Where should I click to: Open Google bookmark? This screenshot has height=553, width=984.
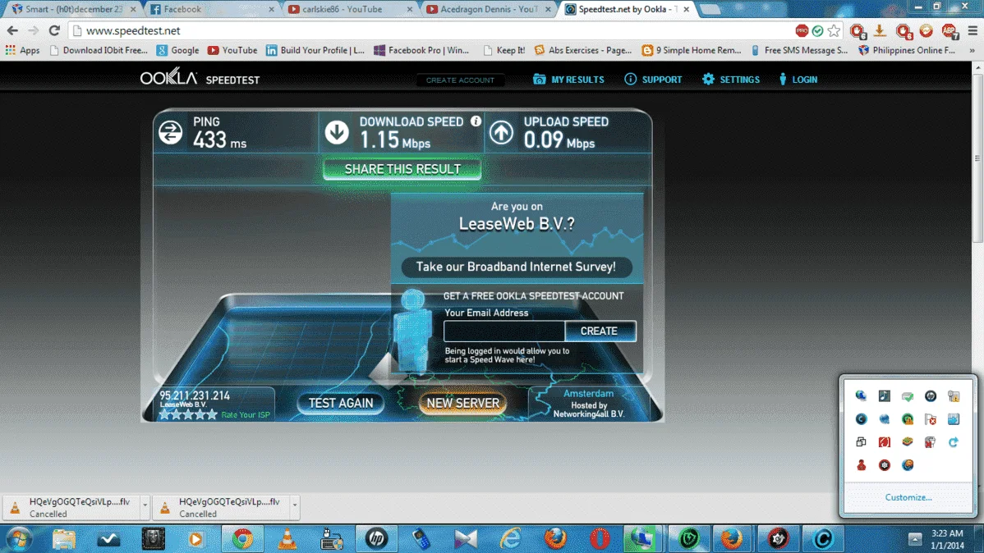[x=177, y=50]
